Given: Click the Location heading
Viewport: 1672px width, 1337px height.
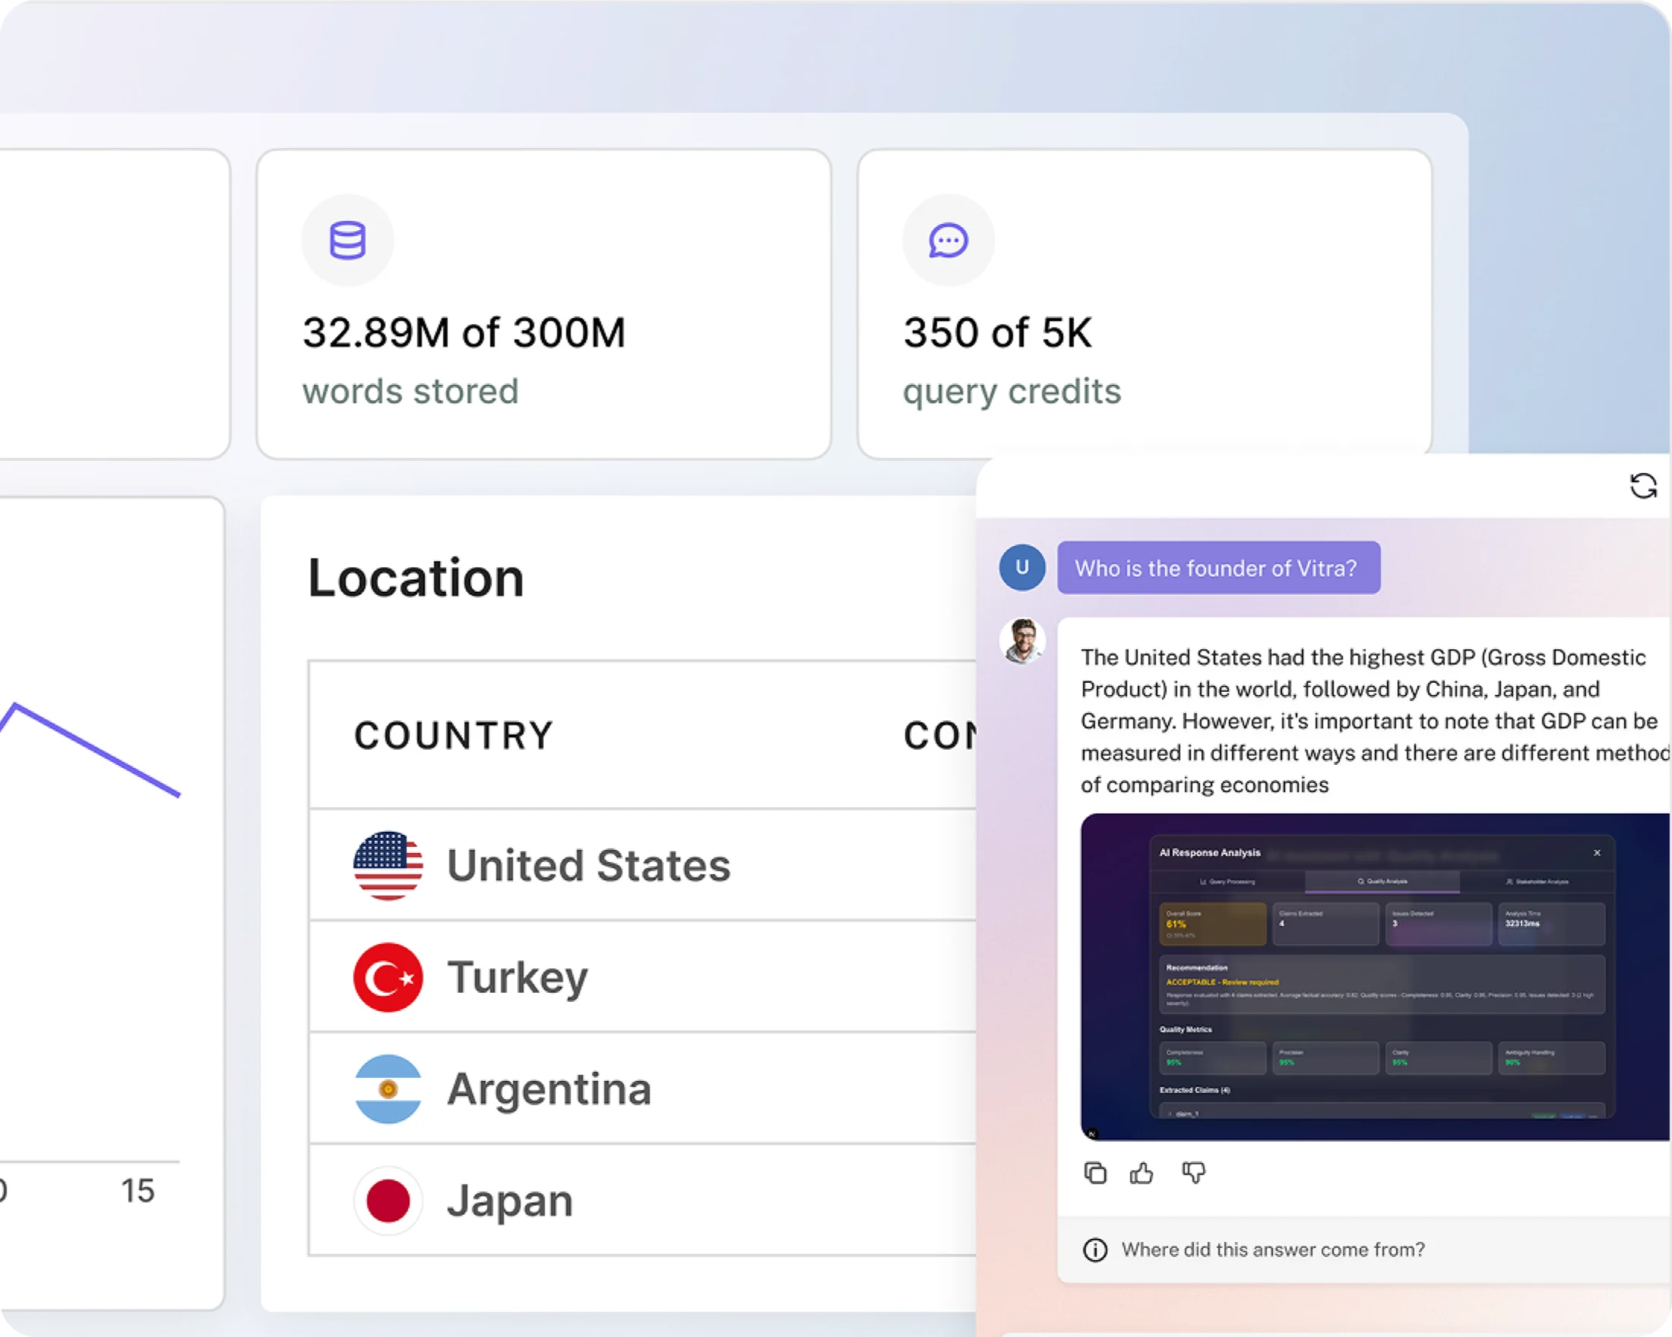Looking at the screenshot, I should tap(416, 577).
